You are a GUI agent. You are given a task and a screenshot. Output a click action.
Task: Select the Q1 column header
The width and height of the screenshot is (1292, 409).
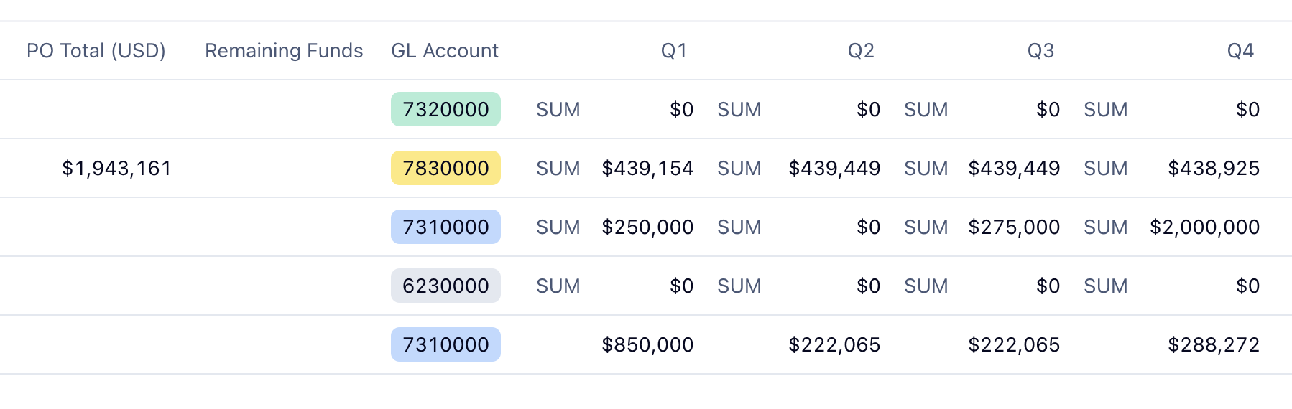(x=674, y=51)
